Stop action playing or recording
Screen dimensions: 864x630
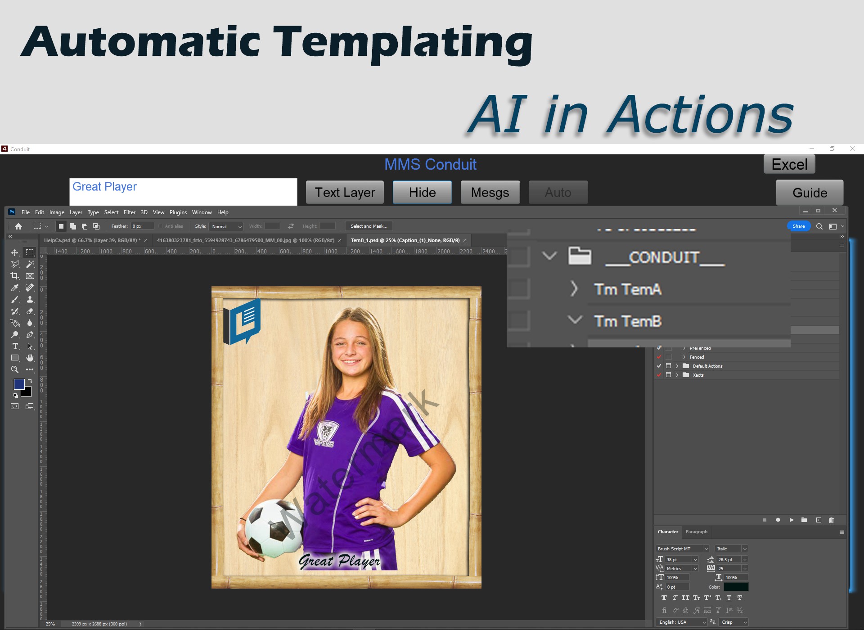coord(765,520)
